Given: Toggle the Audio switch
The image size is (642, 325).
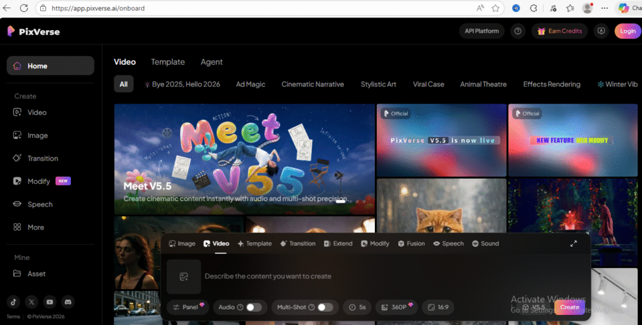Looking at the screenshot, I should 254,307.
